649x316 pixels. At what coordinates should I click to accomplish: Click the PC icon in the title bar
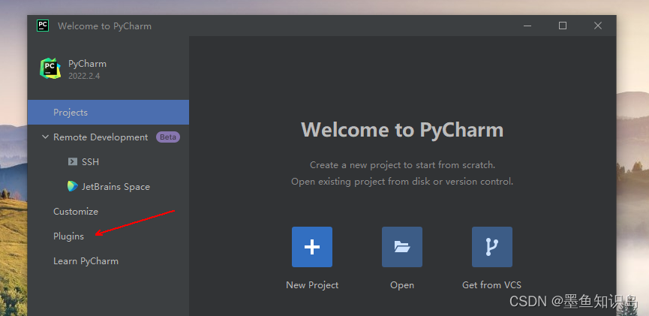[x=43, y=26]
